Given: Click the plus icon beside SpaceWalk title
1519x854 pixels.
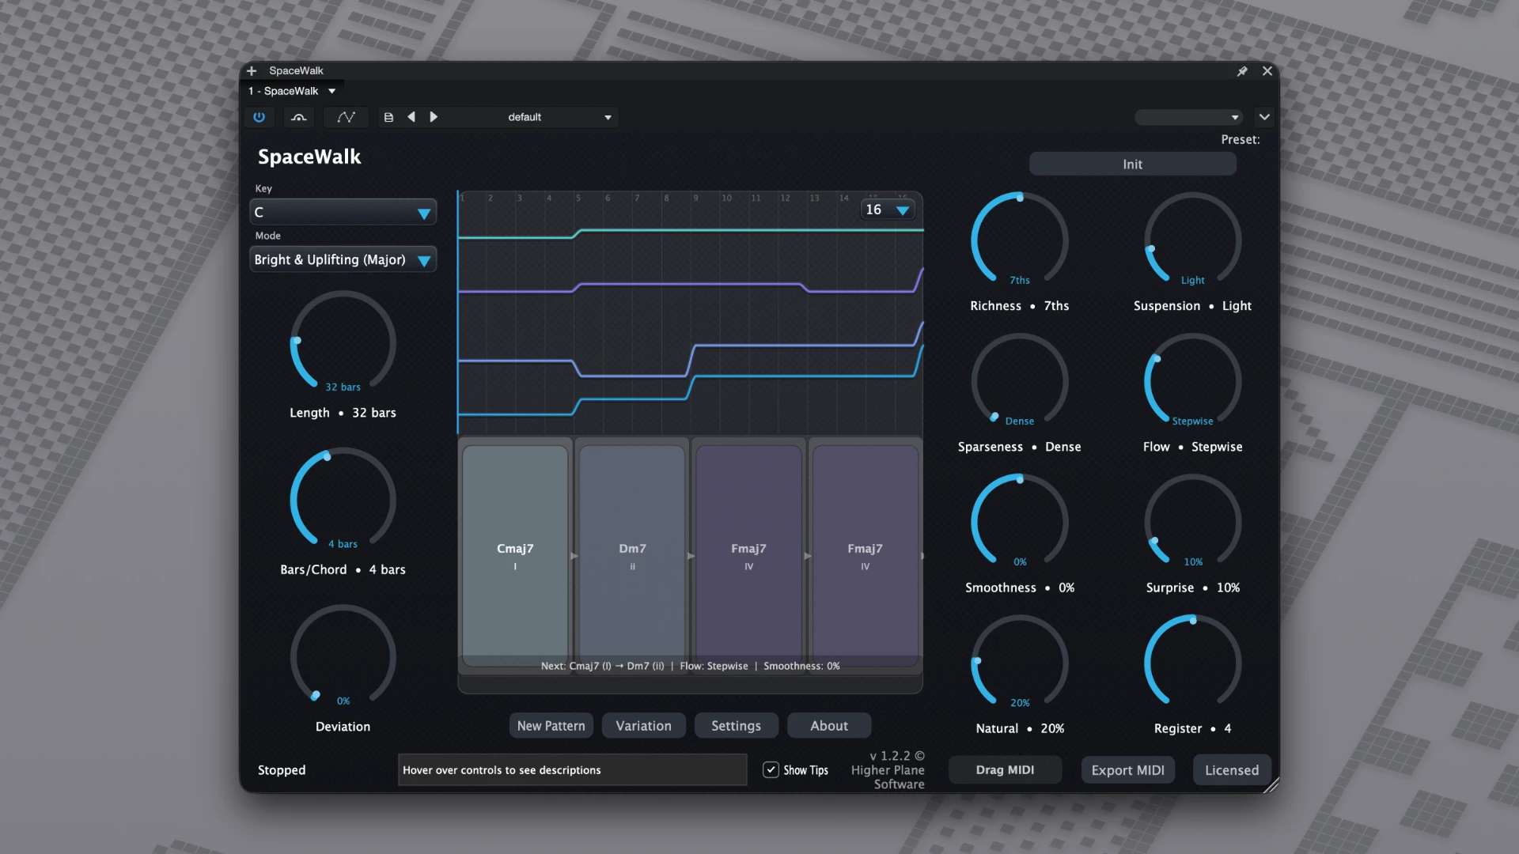Looking at the screenshot, I should (252, 71).
